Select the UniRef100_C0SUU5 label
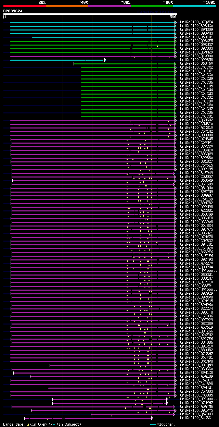This screenshot has width=219, height=427. [196, 395]
